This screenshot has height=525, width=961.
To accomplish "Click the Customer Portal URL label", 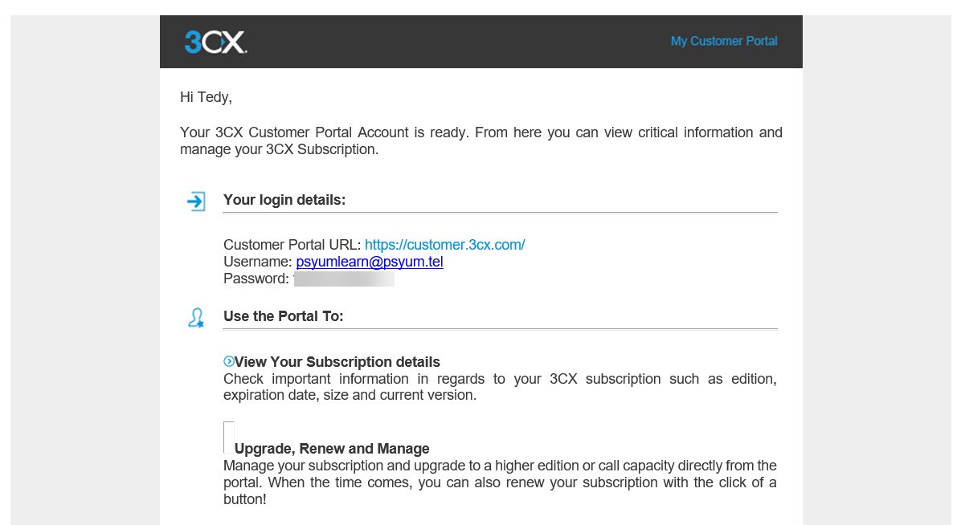I will point(292,245).
